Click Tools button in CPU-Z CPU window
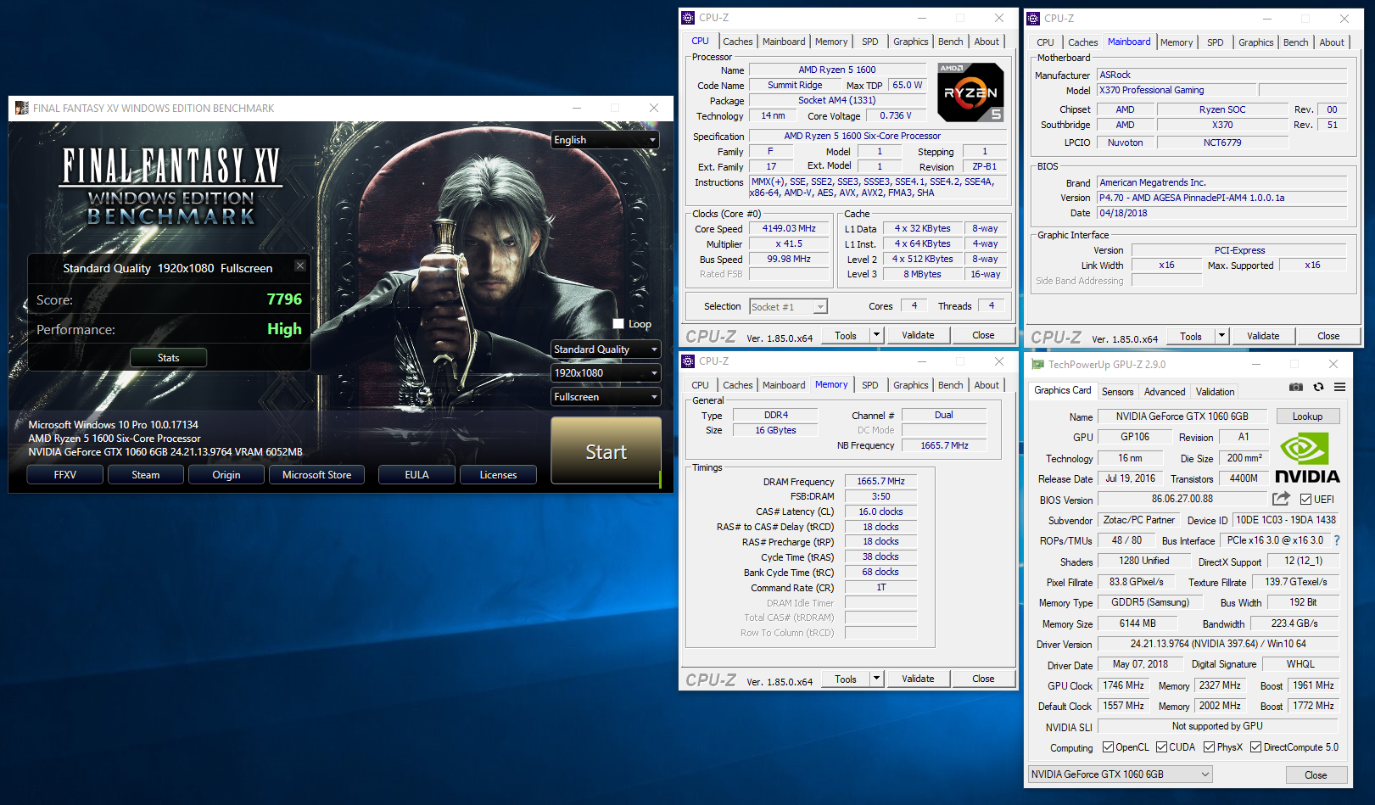Viewport: 1375px width, 805px height. coord(845,335)
